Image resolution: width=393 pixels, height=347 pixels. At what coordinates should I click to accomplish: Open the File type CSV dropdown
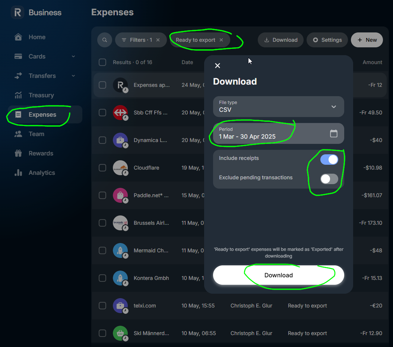click(x=279, y=107)
